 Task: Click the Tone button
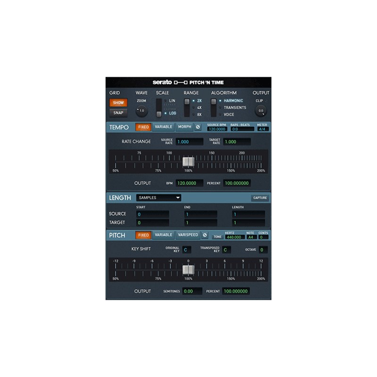click(217, 237)
